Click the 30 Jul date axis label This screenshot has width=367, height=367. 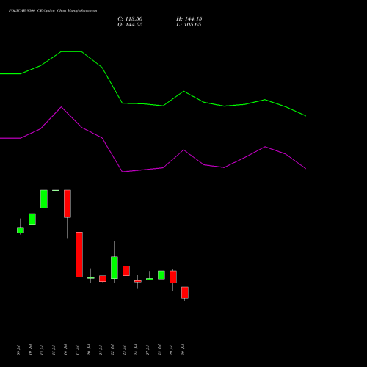[x=183, y=350]
